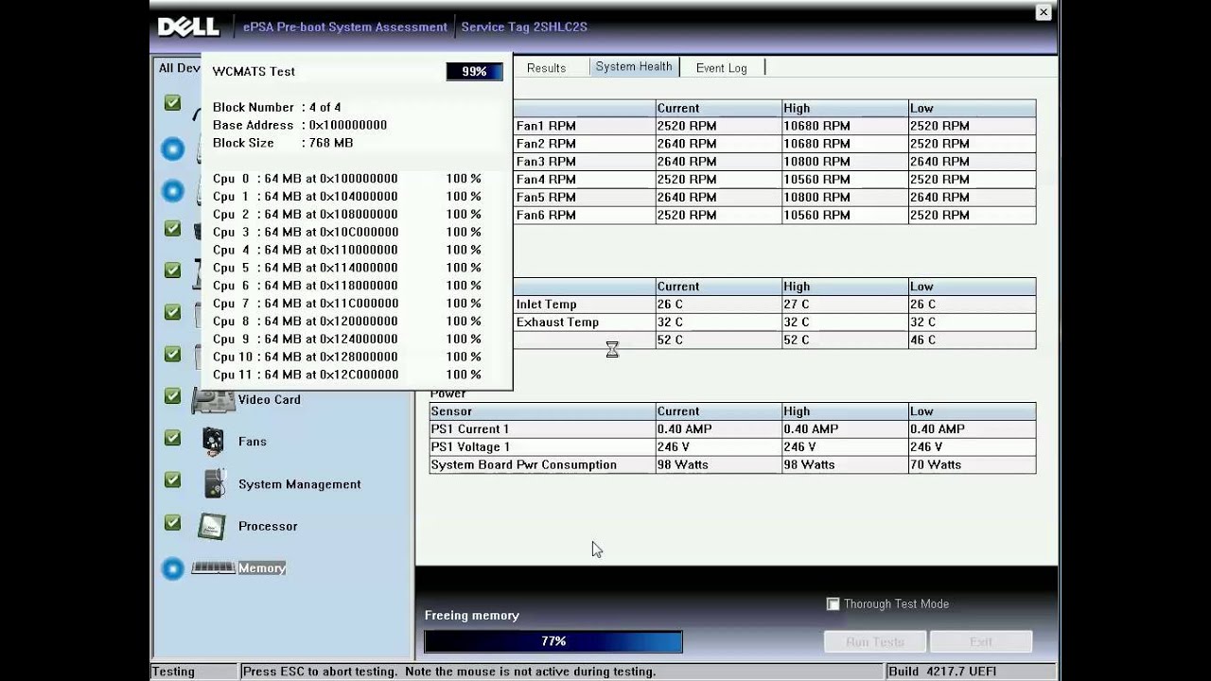Click the green check beside System Management
Viewport: 1211px width, 681px height.
coord(172,480)
